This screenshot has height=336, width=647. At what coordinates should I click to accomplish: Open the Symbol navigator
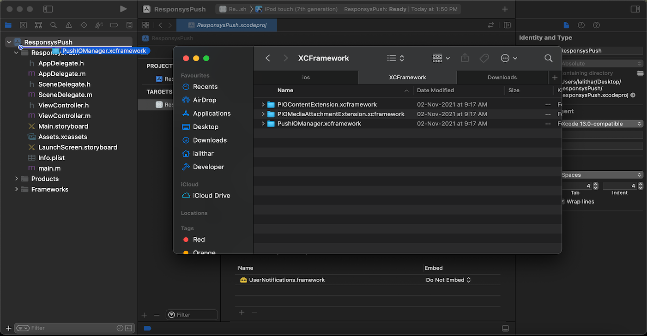click(x=38, y=25)
